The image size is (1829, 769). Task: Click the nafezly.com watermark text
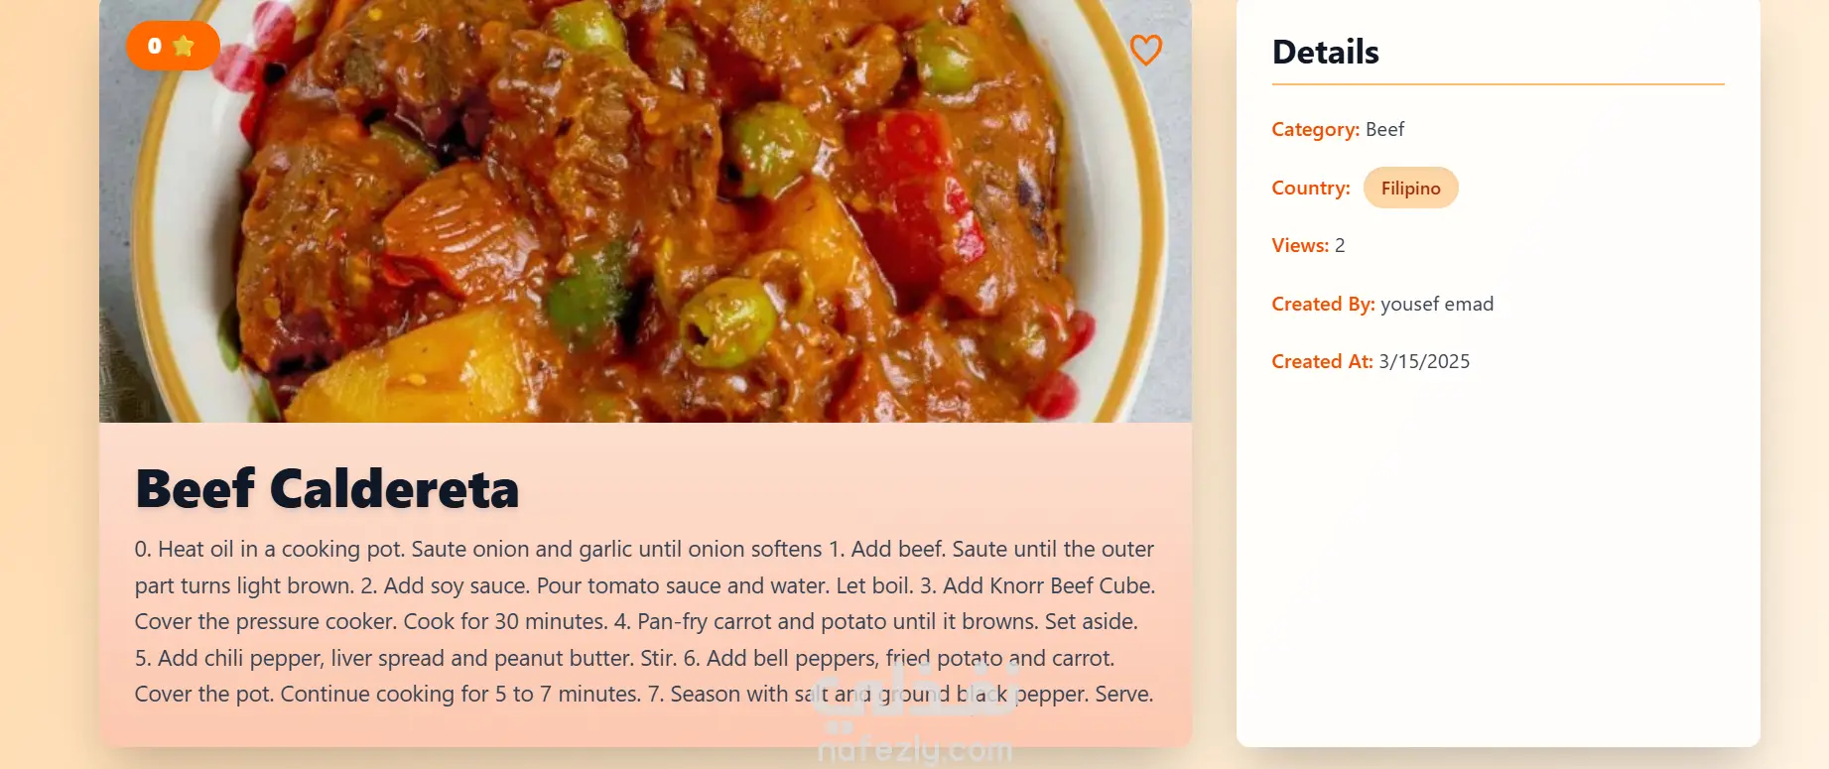tap(914, 750)
